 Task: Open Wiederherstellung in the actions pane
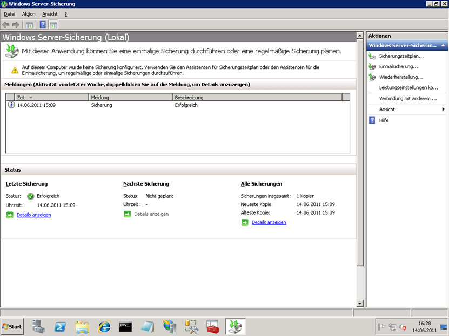[400, 77]
